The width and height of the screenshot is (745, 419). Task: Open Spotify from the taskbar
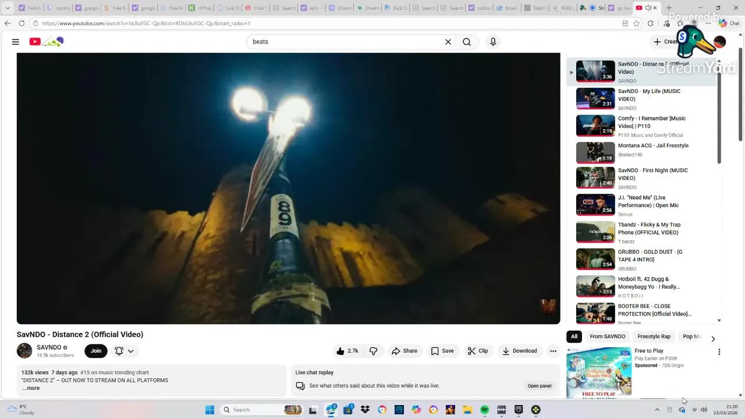tap(484, 410)
